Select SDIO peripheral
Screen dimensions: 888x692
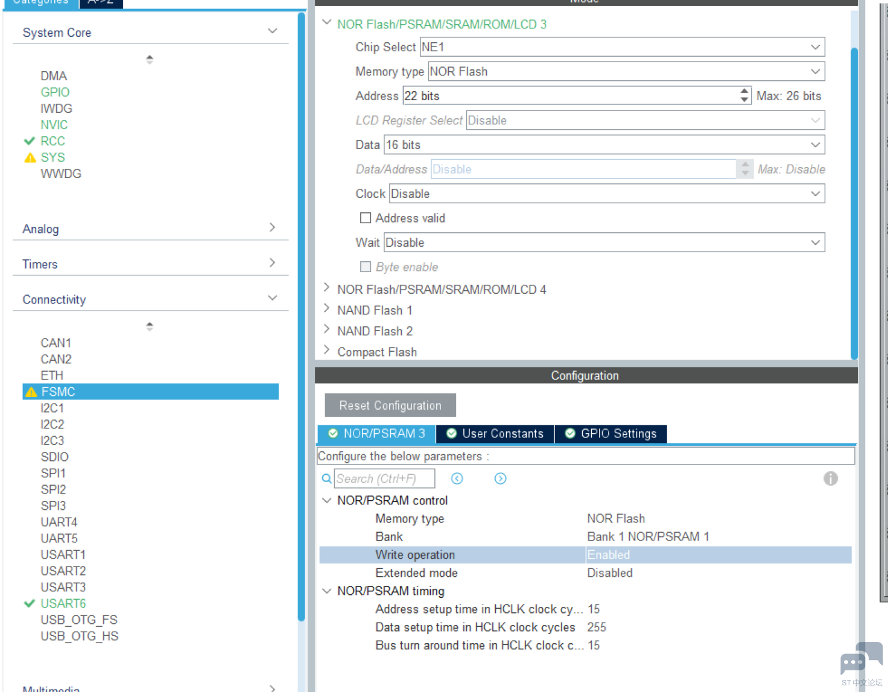(x=55, y=457)
